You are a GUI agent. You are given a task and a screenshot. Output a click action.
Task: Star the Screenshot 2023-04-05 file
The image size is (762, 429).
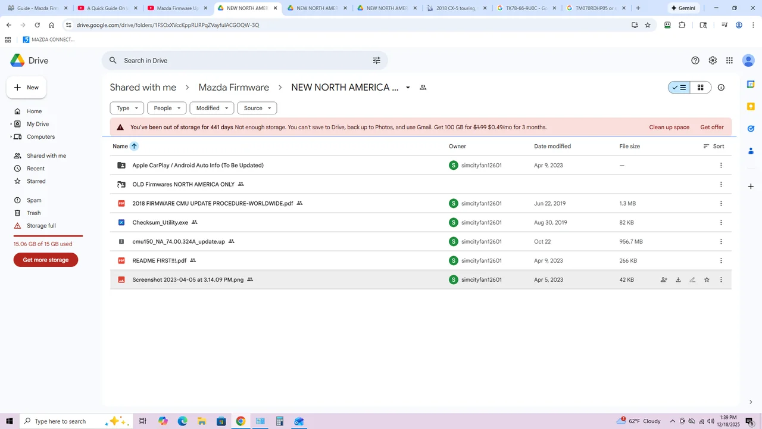(x=707, y=279)
